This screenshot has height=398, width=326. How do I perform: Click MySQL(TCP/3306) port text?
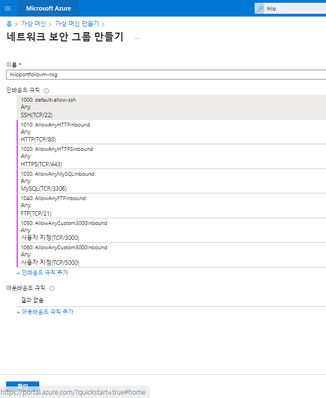coord(44,189)
